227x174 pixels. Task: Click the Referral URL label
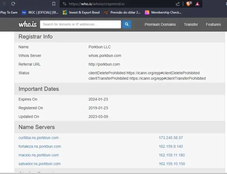[x=30, y=64]
